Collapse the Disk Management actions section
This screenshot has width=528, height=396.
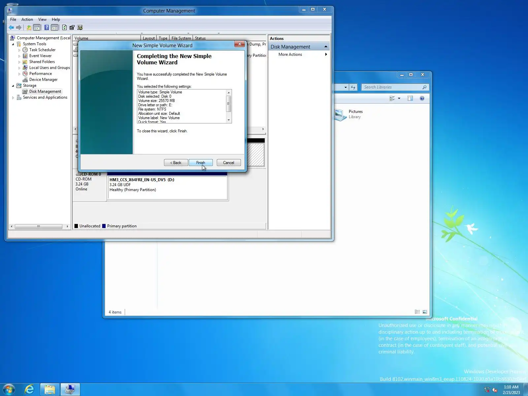(326, 47)
